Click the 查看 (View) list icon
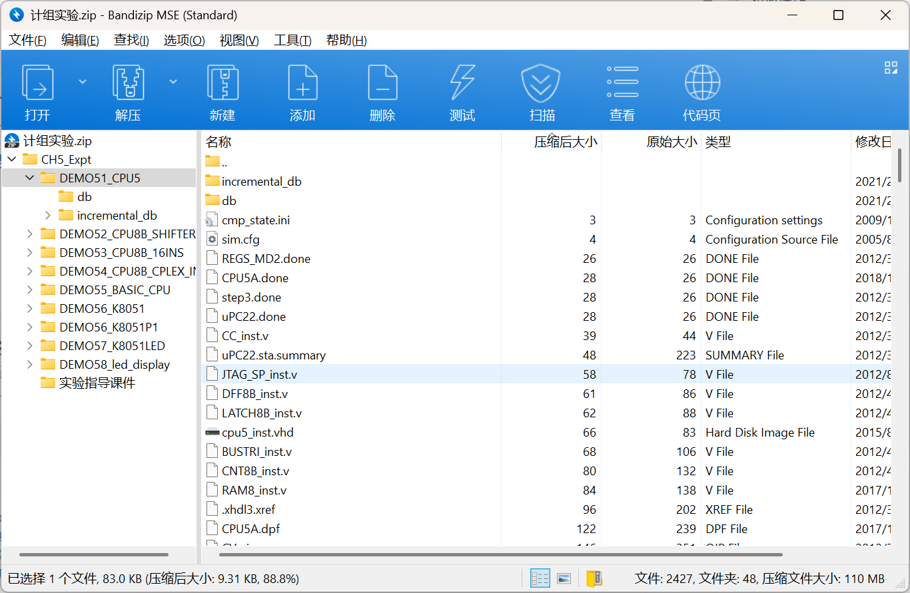The width and height of the screenshot is (910, 593). click(622, 83)
